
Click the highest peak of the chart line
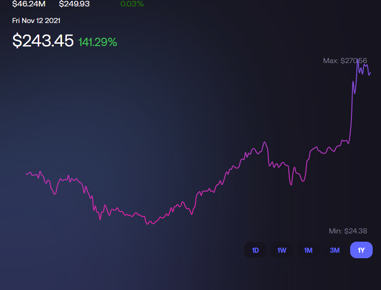tap(358, 60)
